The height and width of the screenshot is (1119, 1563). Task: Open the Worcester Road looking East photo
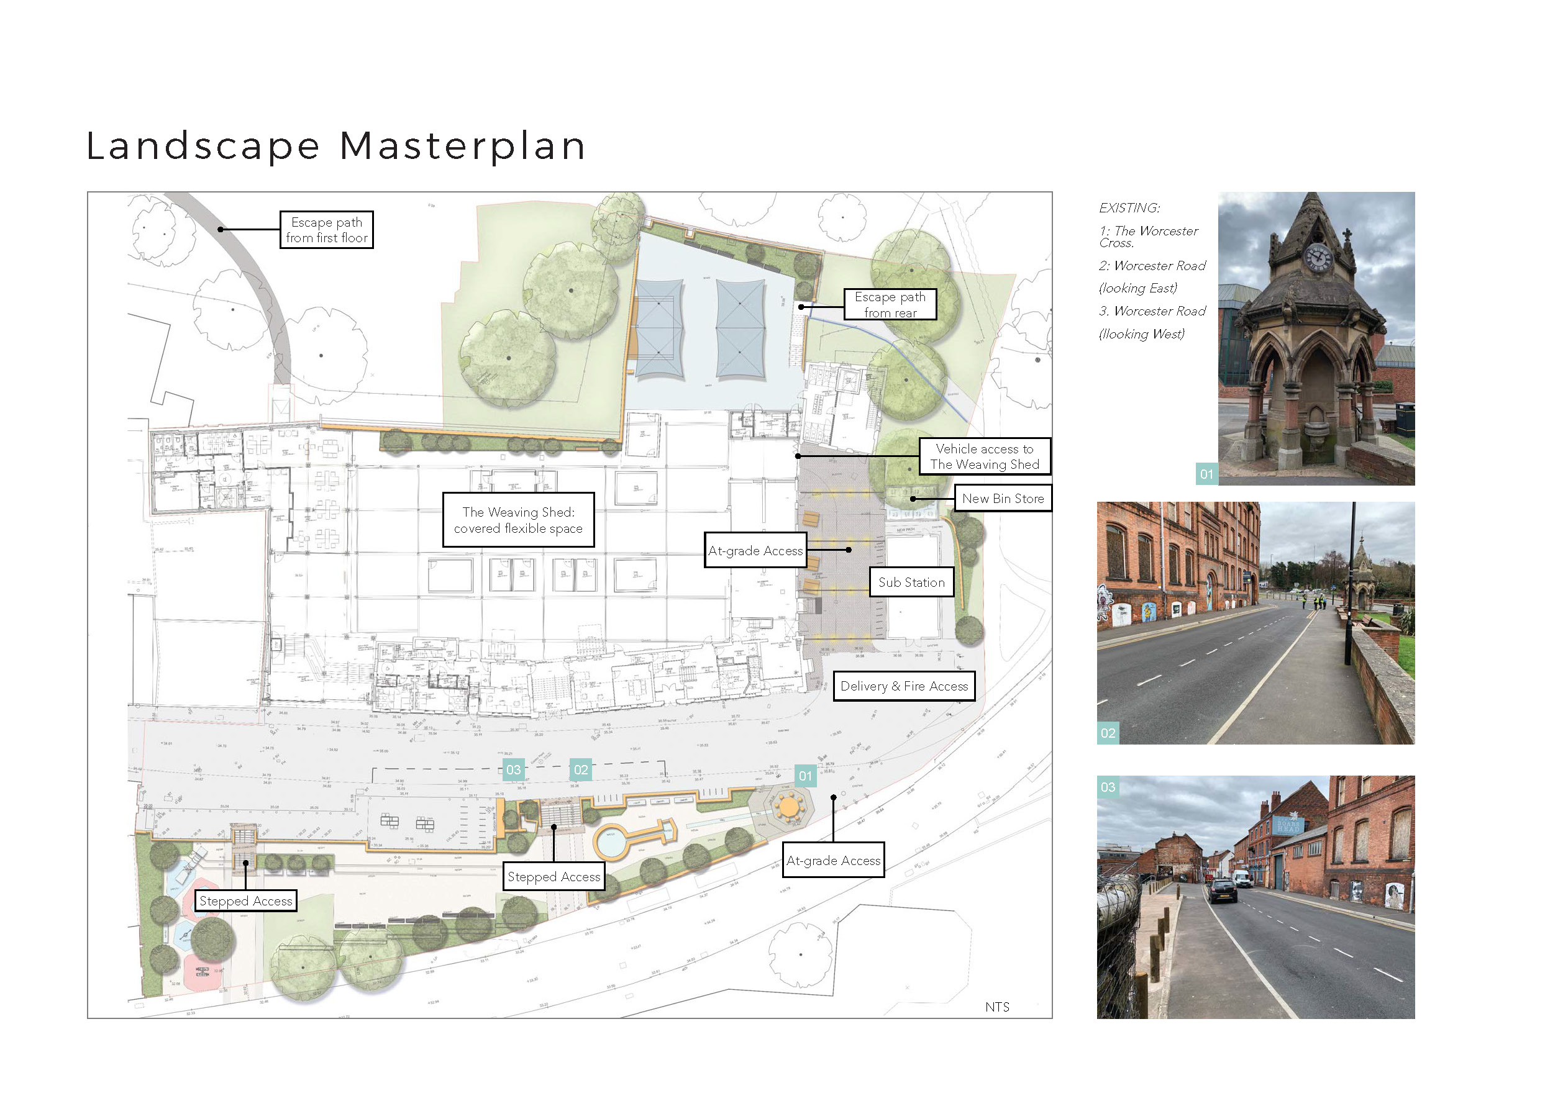coord(1255,623)
